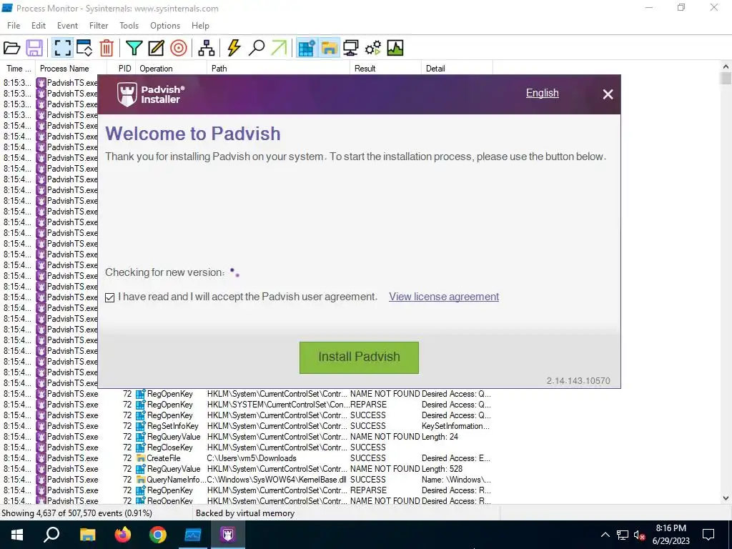The width and height of the screenshot is (732, 549).
Task: Click the Padvish Installer shield logo
Action: [x=127, y=94]
